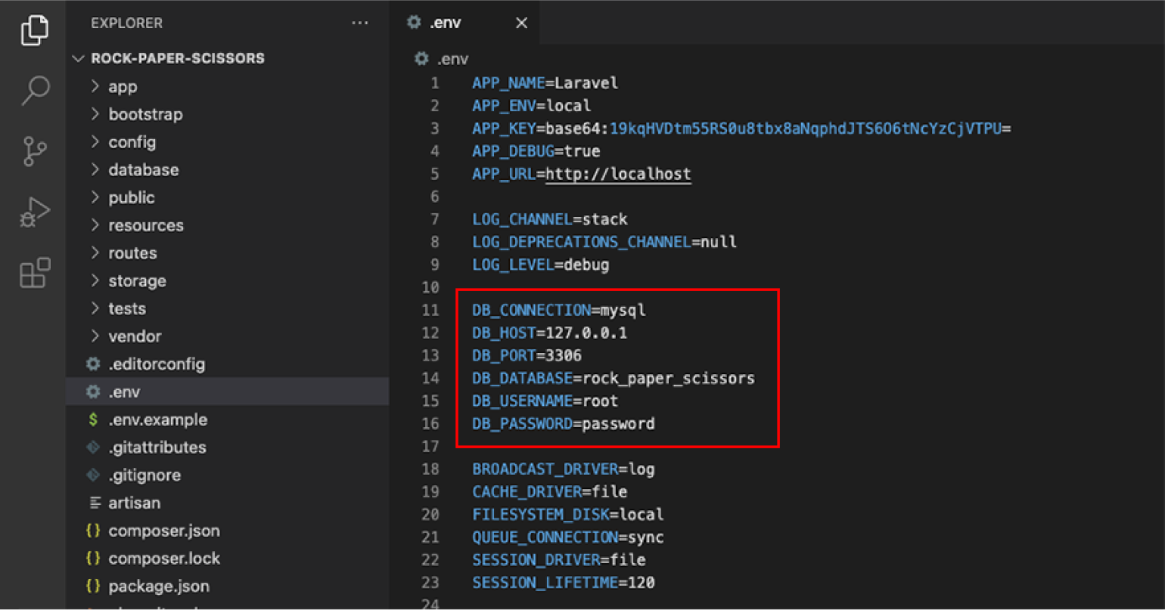The height and width of the screenshot is (610, 1165).
Task: Click the braces icon beside package.json
Action: coord(93,587)
